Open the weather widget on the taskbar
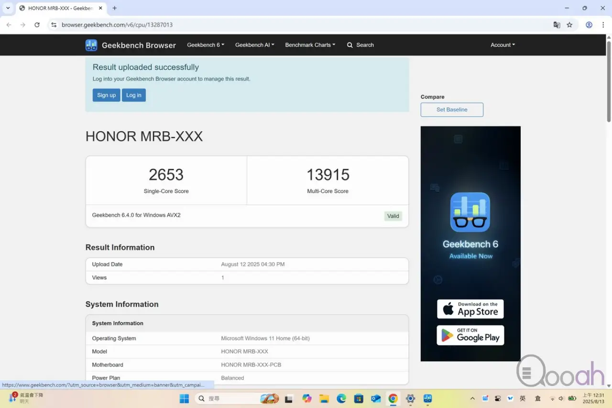The width and height of the screenshot is (612, 408). [x=26, y=398]
